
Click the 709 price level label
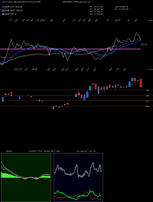coord(147,96)
